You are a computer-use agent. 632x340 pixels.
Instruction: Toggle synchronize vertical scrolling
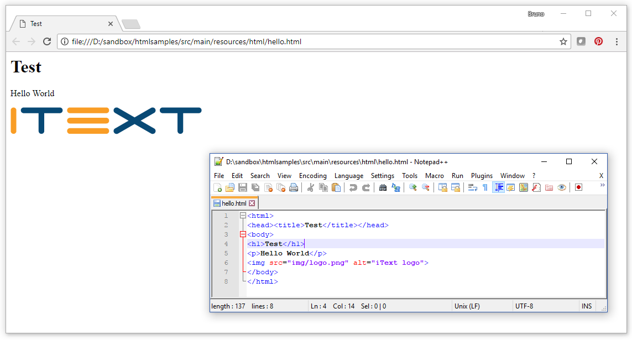[x=442, y=188]
